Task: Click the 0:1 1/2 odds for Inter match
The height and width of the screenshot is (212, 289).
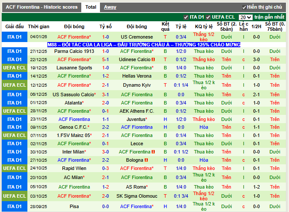Action: pyautogui.click(x=181, y=152)
